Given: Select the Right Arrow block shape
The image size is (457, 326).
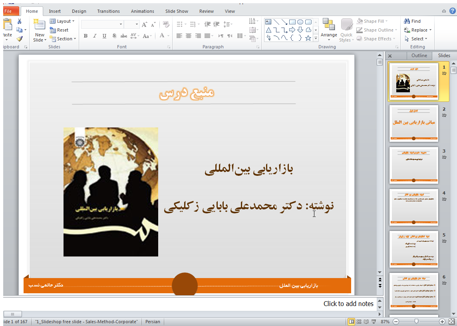Looking at the screenshot, I should [x=292, y=30].
